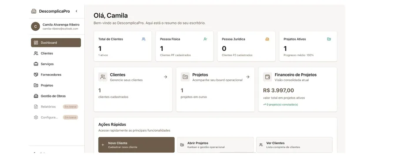Viewport: 397px width, 161px height.
Task: Click the orange icon on Pessoa Jurídica card
Action: [267, 39]
